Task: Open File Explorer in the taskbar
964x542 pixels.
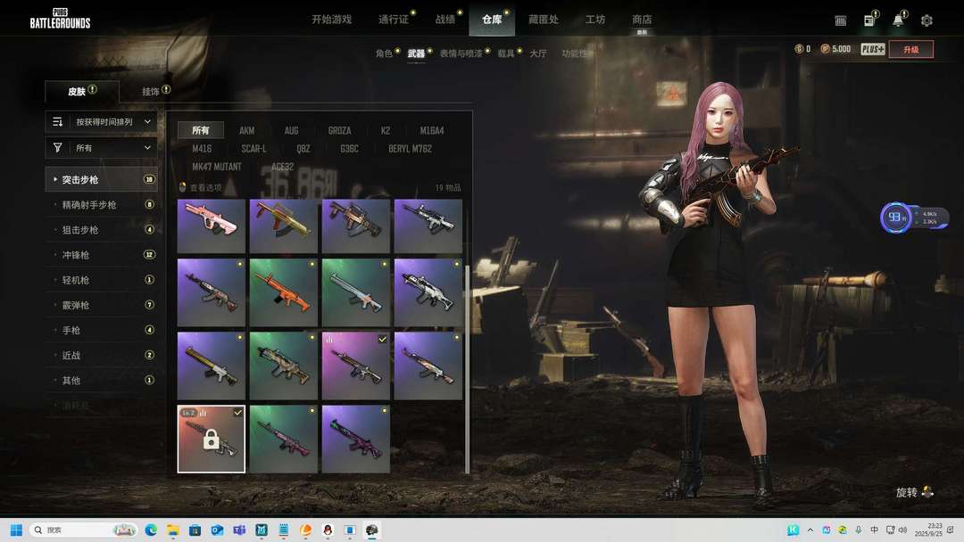Action: [x=173, y=530]
